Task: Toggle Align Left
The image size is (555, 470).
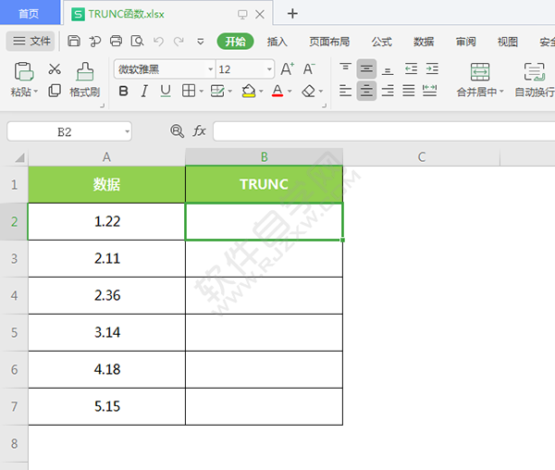Action: pos(345,91)
